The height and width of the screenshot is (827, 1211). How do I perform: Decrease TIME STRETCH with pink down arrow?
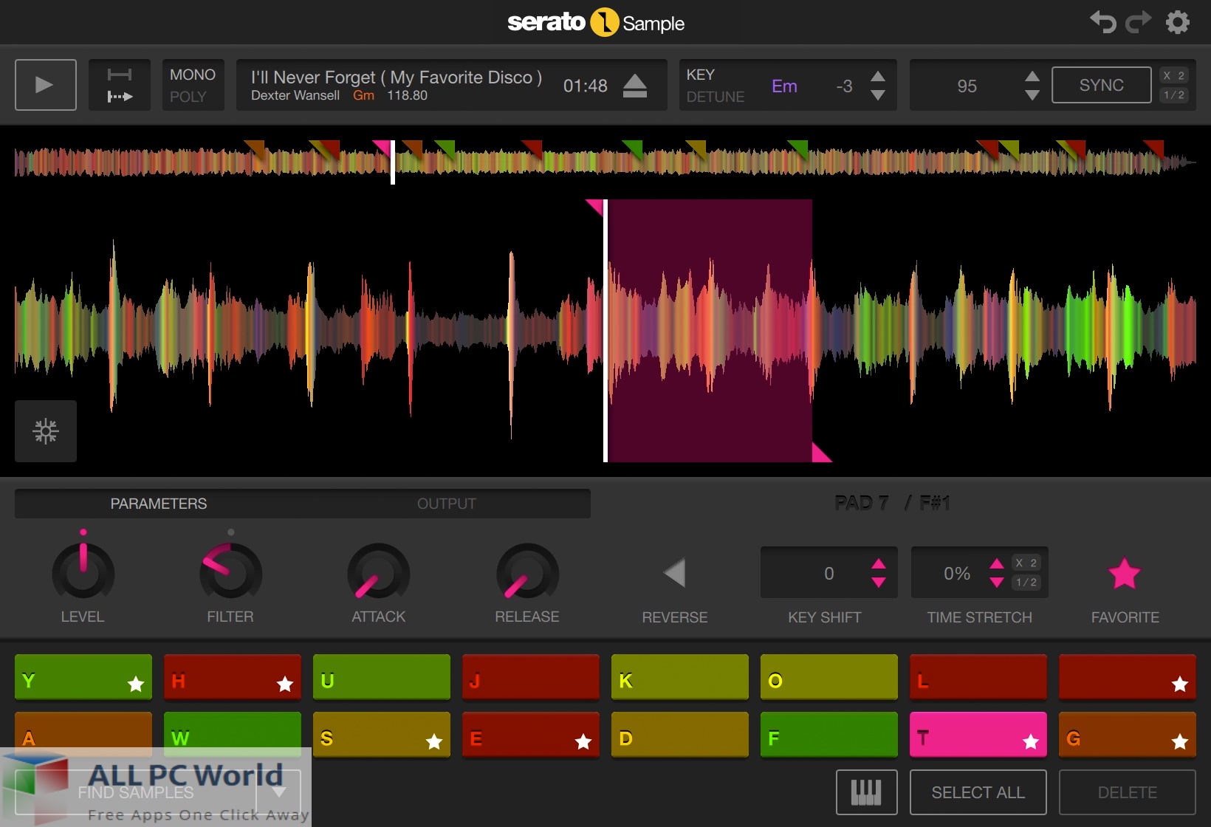click(x=997, y=583)
